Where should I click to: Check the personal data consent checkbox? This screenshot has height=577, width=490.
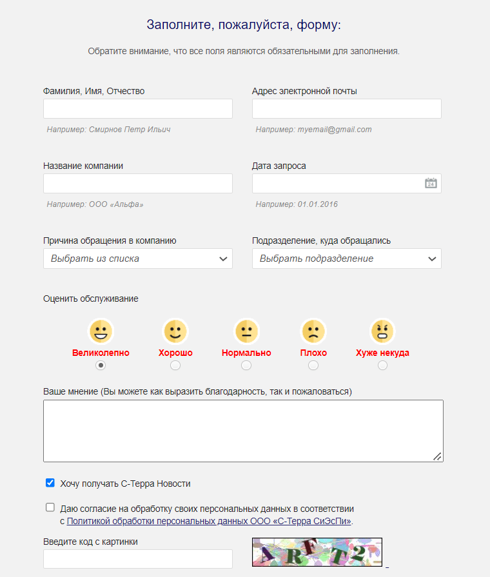(x=50, y=507)
